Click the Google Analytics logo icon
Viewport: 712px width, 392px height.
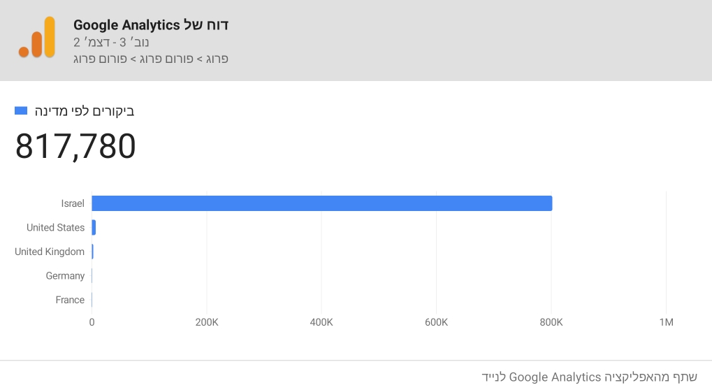click(36, 37)
